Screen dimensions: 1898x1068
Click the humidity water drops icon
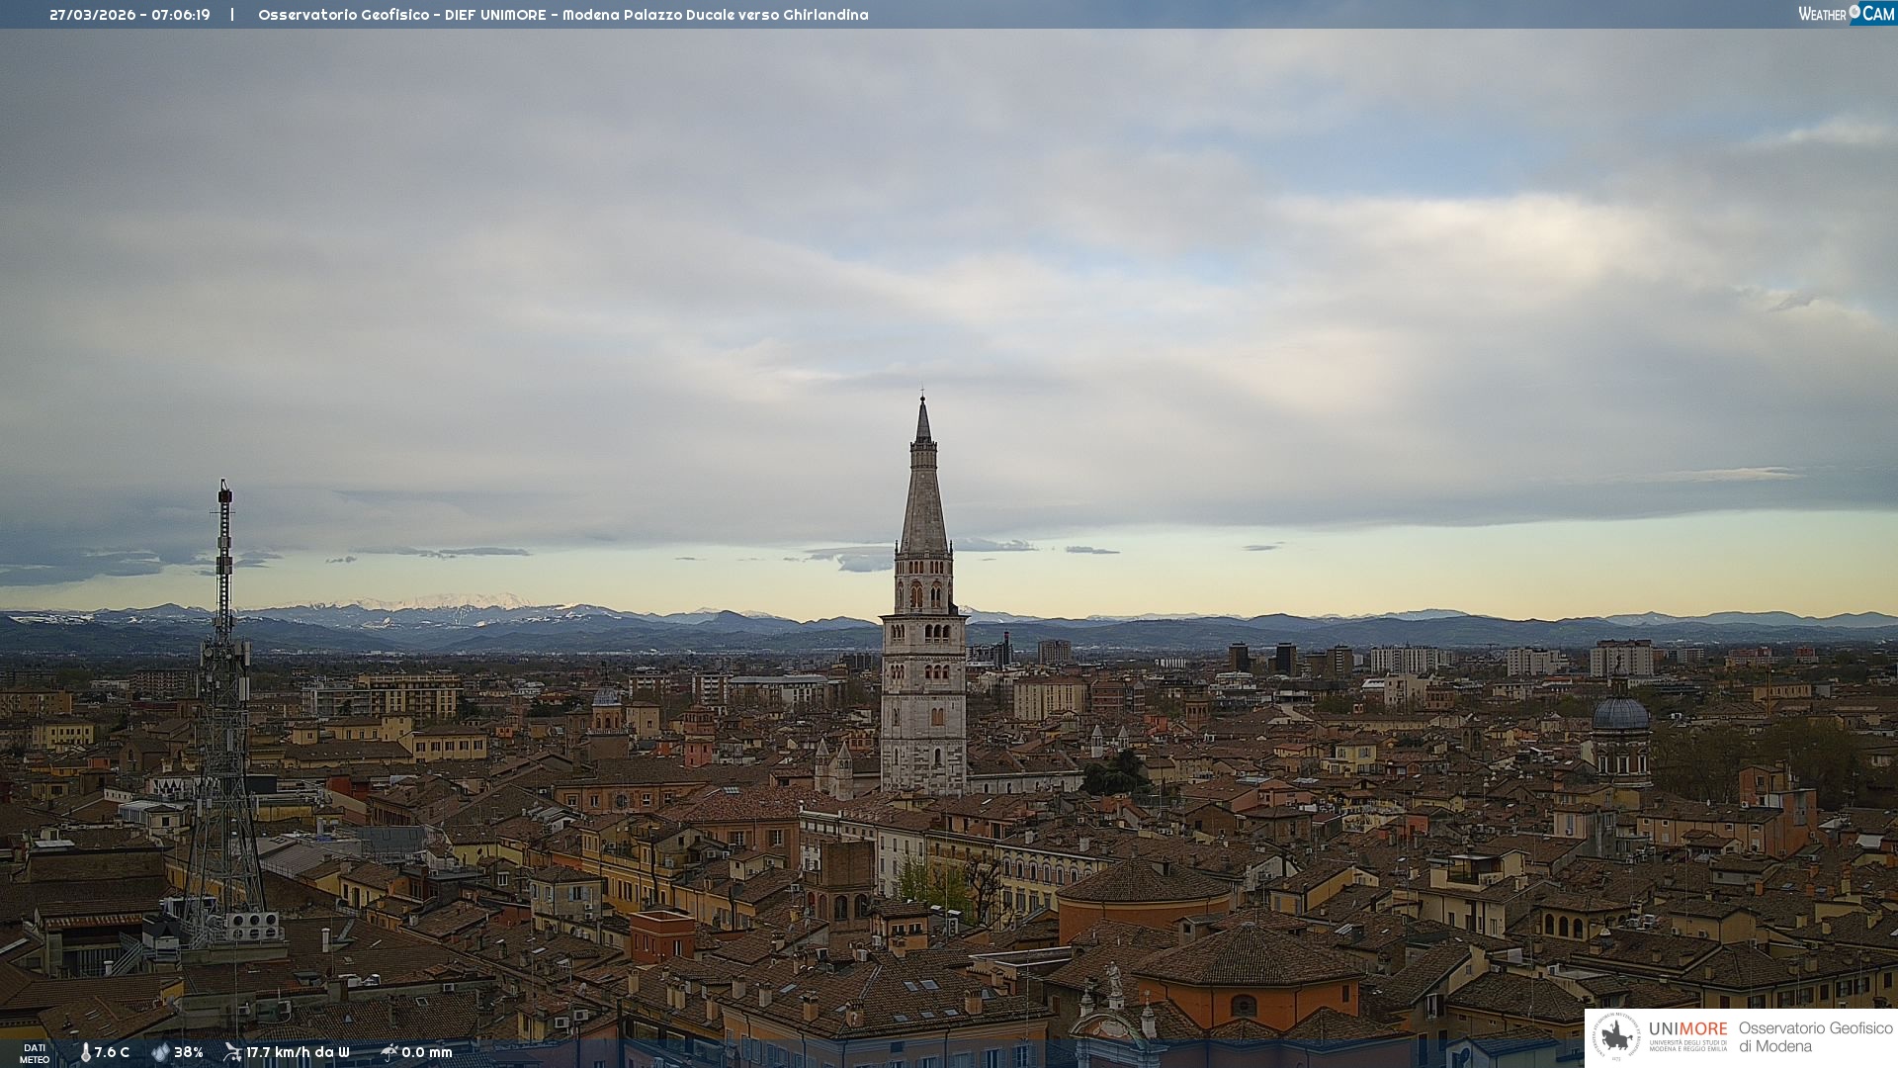tap(160, 1052)
